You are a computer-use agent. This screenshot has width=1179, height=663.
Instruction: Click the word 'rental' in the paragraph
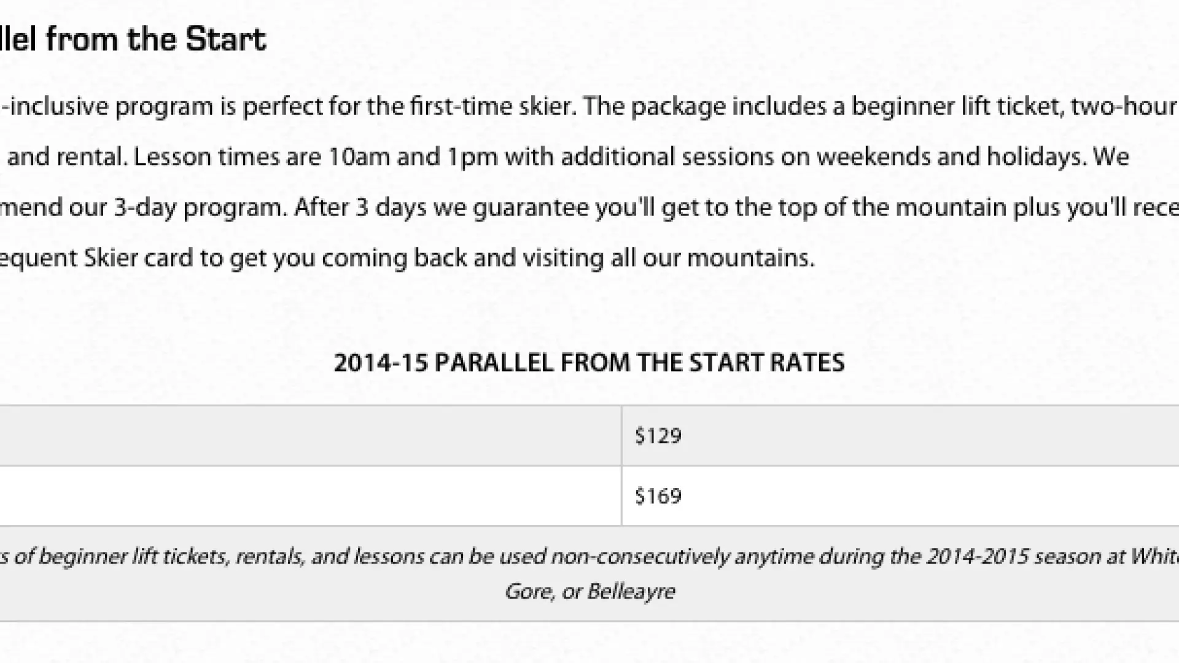click(91, 157)
